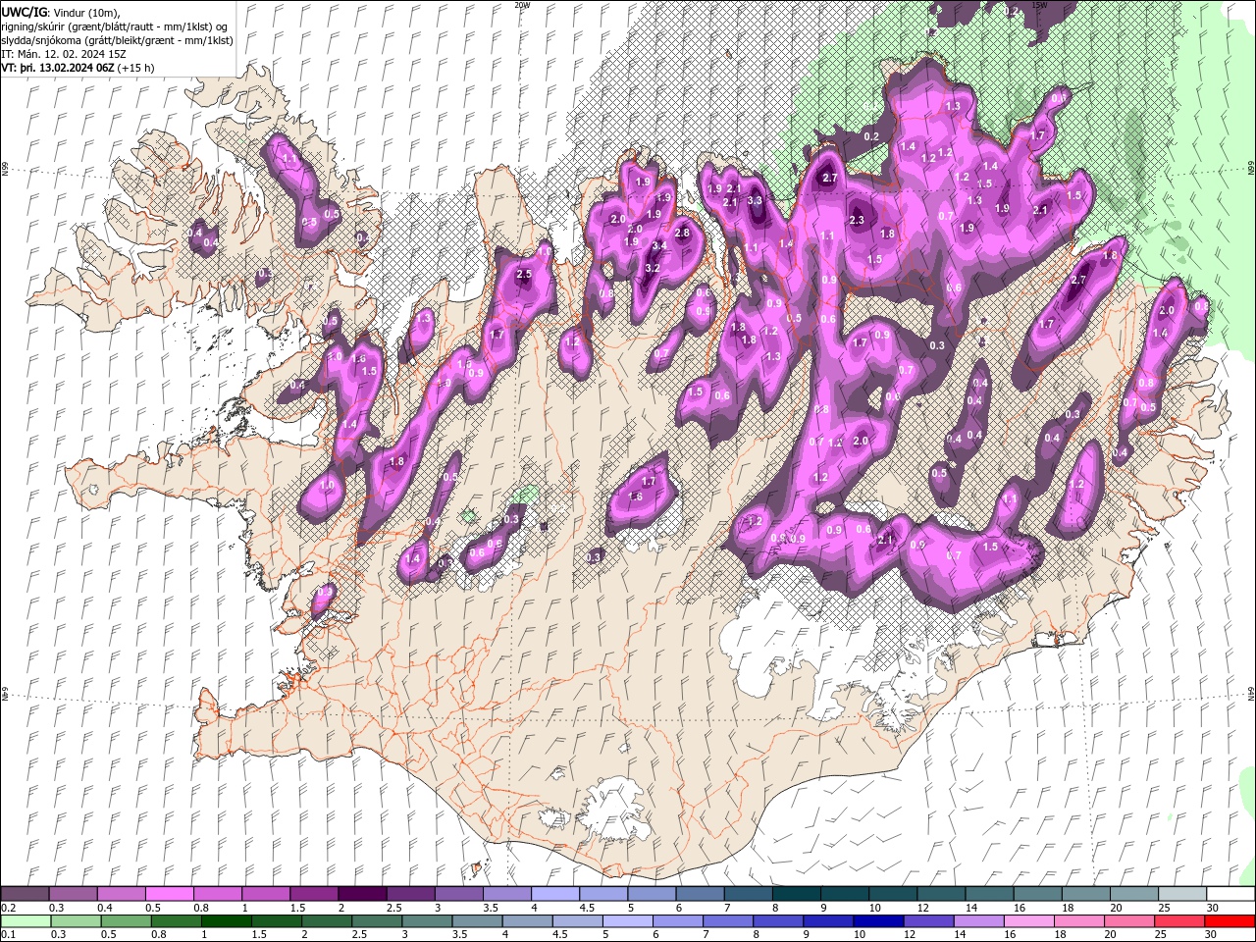Select upper legend bright pink swatch at 0.5

coord(169,894)
